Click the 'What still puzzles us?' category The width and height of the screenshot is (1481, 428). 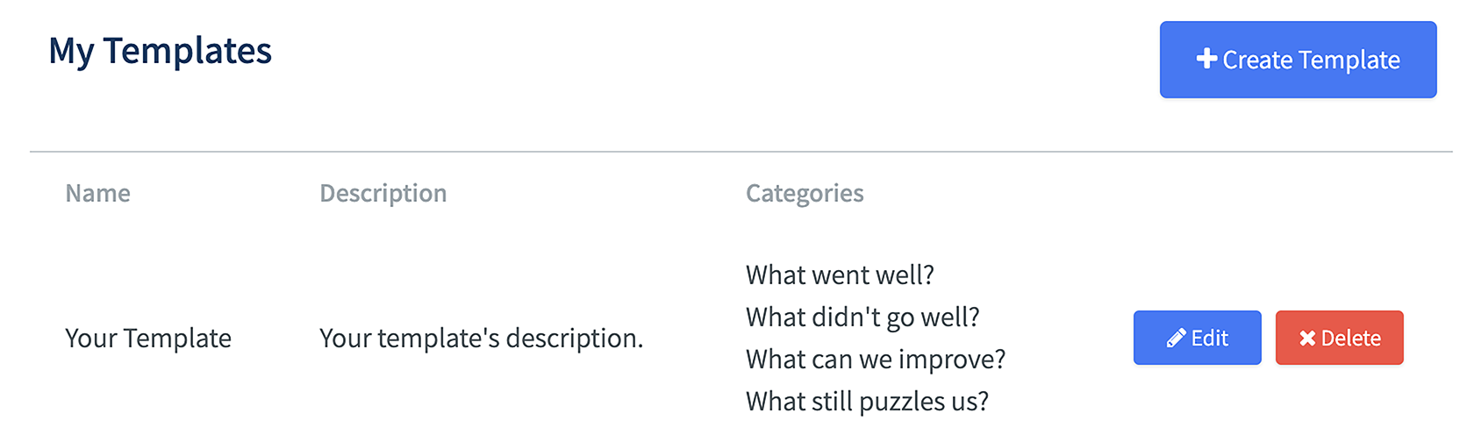pos(867,402)
